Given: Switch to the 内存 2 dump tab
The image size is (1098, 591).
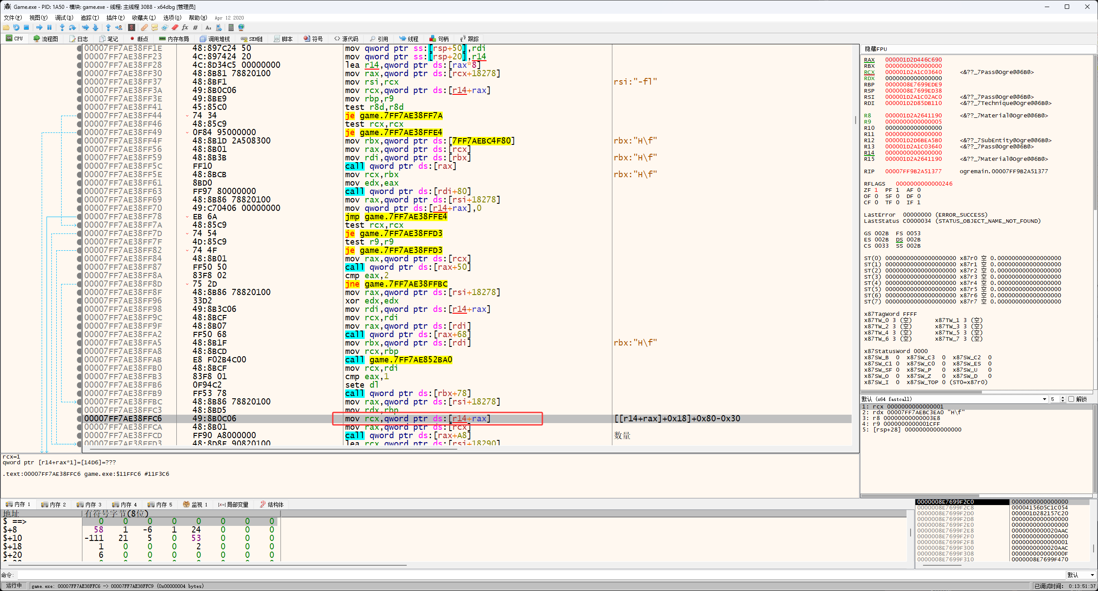Looking at the screenshot, I should 54,505.
